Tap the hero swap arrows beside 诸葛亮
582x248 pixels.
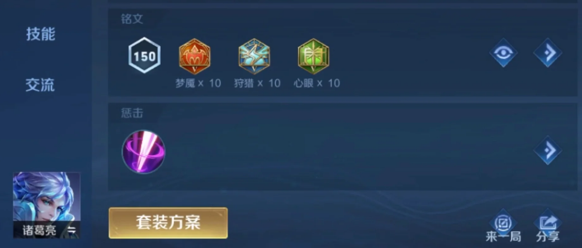(x=72, y=230)
